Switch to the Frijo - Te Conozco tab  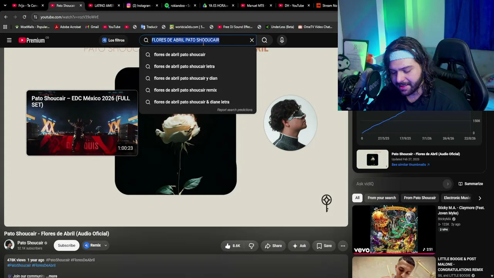(x=28, y=6)
